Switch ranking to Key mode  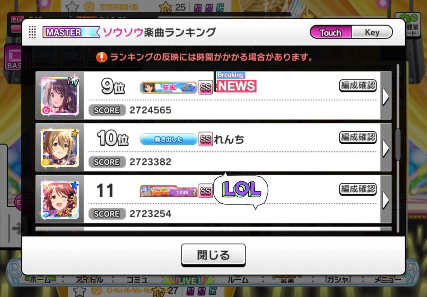(x=372, y=32)
